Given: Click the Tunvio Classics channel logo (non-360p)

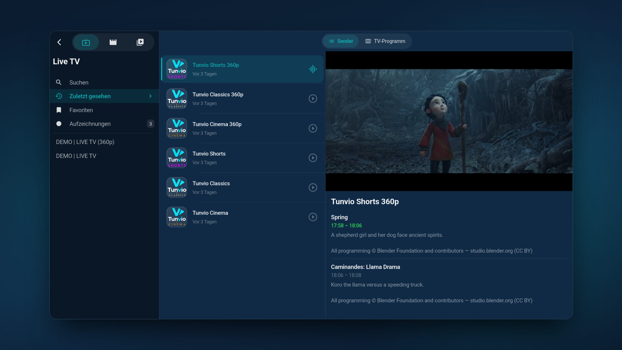Looking at the screenshot, I should [x=177, y=187].
